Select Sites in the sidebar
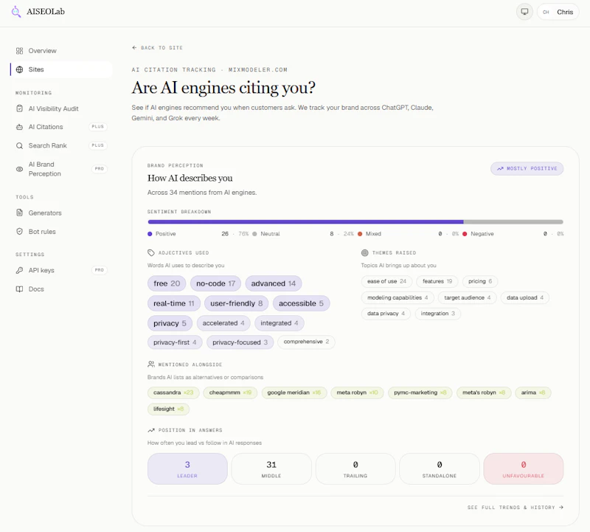This screenshot has width=590, height=532. click(x=61, y=69)
